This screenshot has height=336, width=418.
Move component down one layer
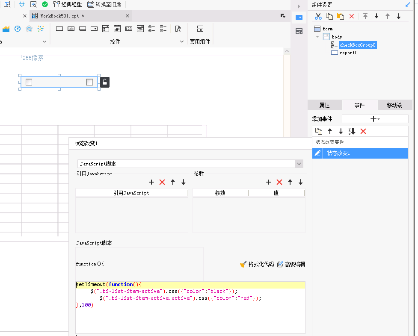point(399,17)
